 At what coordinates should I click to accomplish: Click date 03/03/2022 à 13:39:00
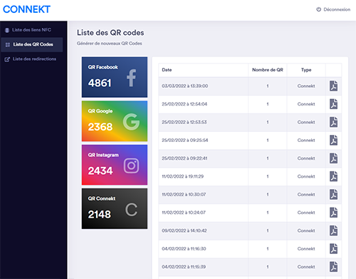185,86
